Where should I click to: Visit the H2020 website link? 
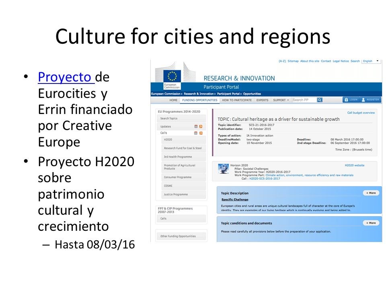point(355,165)
